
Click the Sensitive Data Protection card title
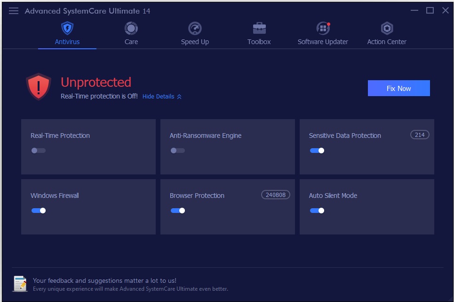345,136
